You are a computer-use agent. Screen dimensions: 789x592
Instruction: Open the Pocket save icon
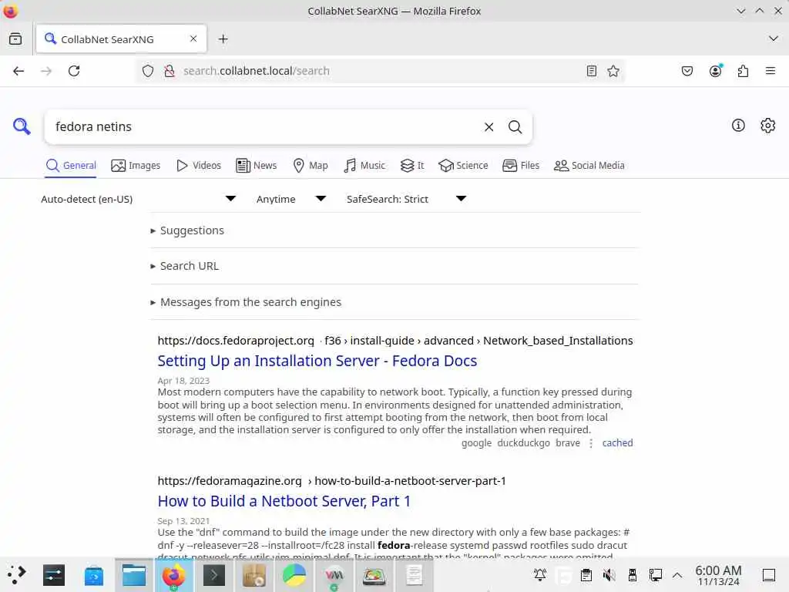pos(687,71)
